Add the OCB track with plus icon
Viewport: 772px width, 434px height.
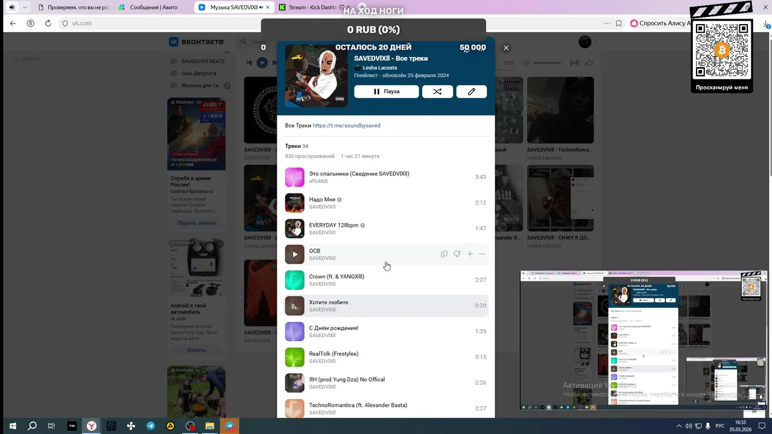470,254
